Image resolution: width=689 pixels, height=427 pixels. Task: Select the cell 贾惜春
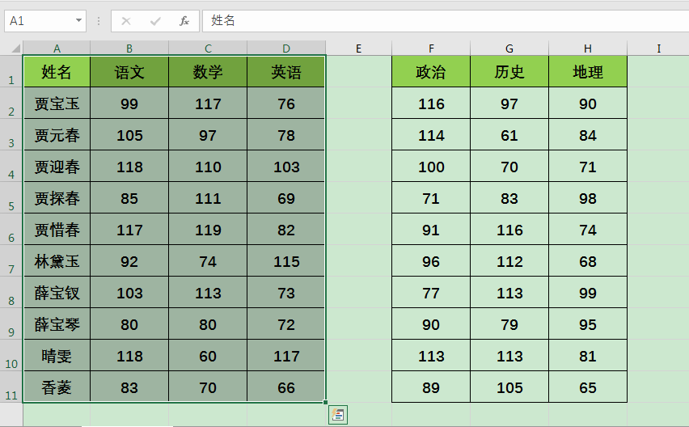57,230
